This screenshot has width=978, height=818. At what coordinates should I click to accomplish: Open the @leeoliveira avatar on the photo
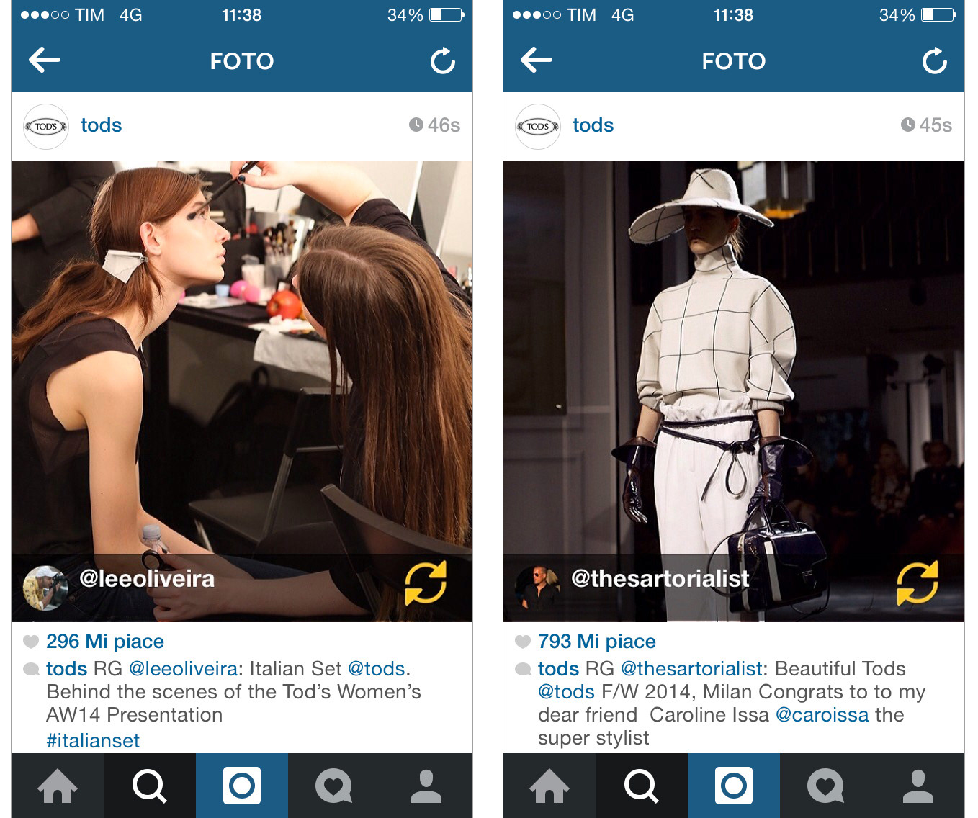tap(45, 588)
